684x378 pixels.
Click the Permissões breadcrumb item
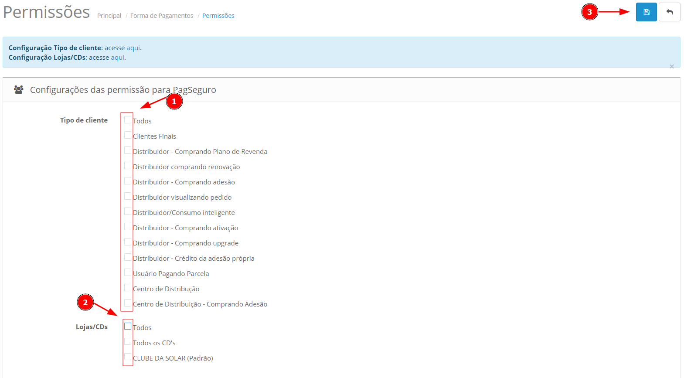coord(218,16)
